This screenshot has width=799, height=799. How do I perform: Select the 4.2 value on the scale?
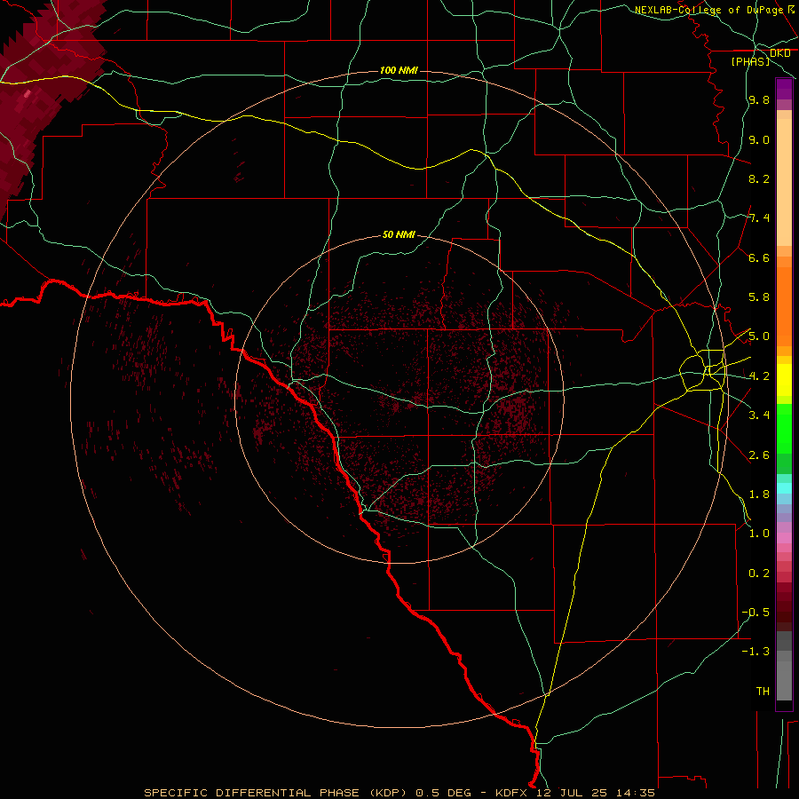[x=759, y=376]
